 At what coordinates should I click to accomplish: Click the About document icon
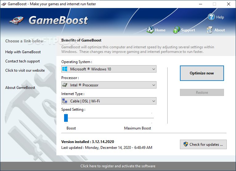210,30
